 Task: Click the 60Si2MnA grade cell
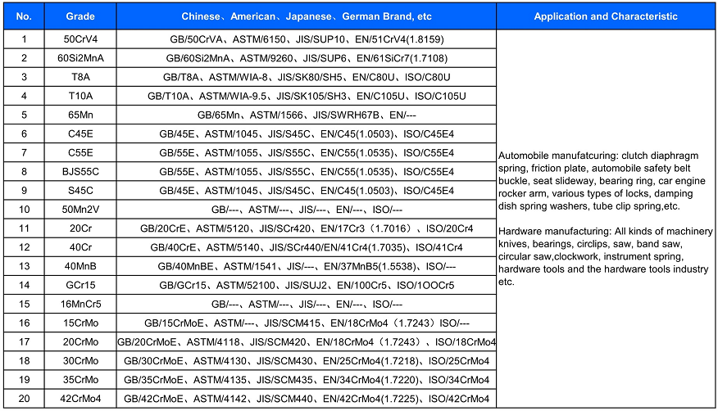[80, 58]
